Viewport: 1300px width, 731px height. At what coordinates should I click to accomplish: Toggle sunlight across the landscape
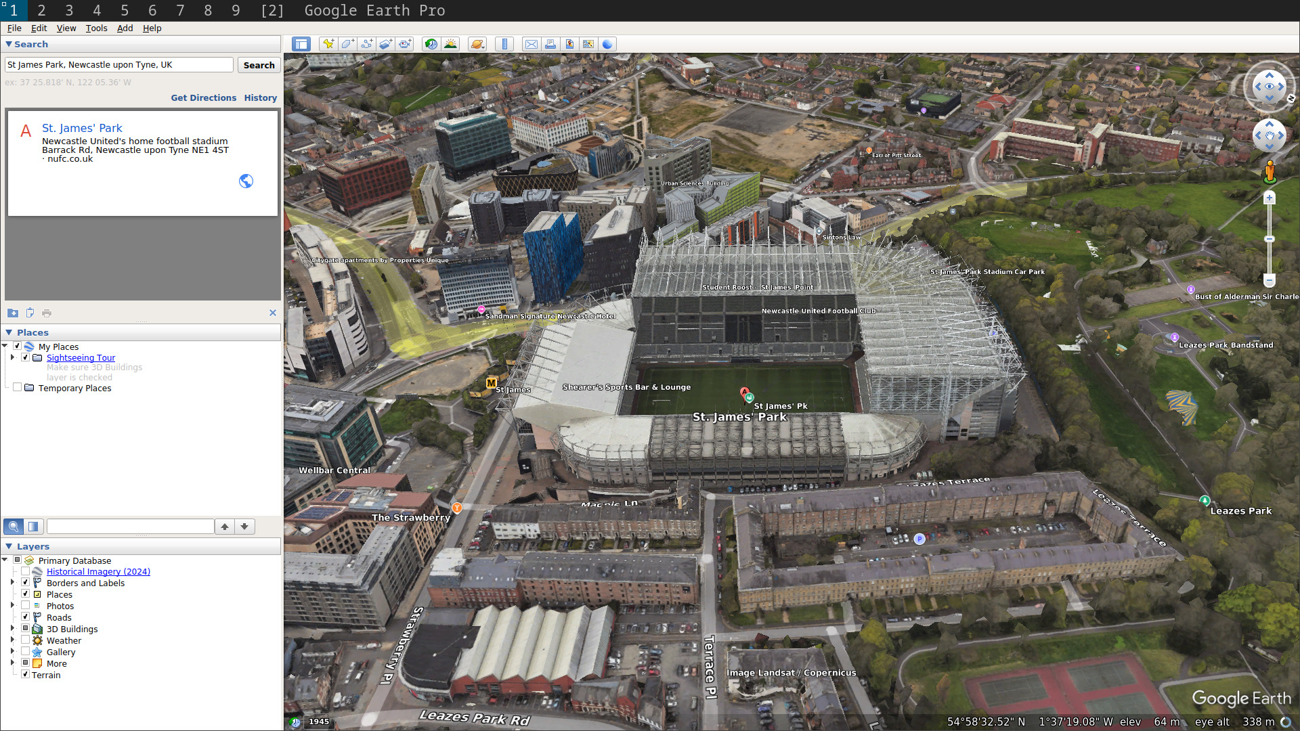tap(451, 43)
